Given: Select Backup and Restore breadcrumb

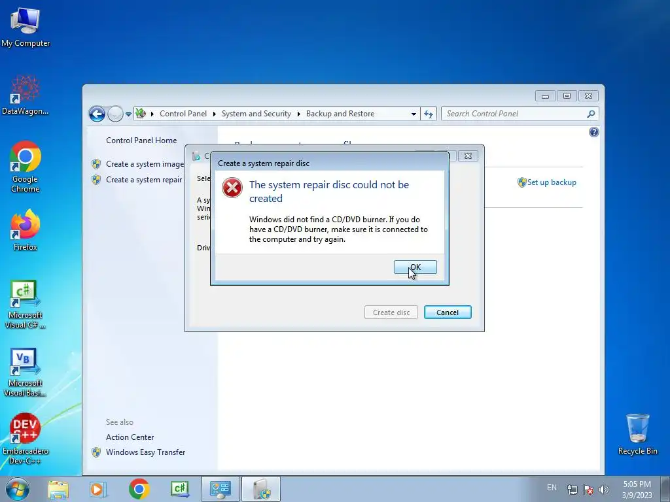Looking at the screenshot, I should (340, 114).
